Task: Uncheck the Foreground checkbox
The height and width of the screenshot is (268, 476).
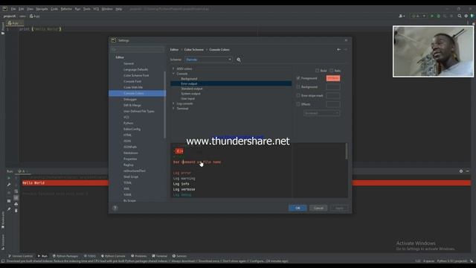Action: [298, 78]
